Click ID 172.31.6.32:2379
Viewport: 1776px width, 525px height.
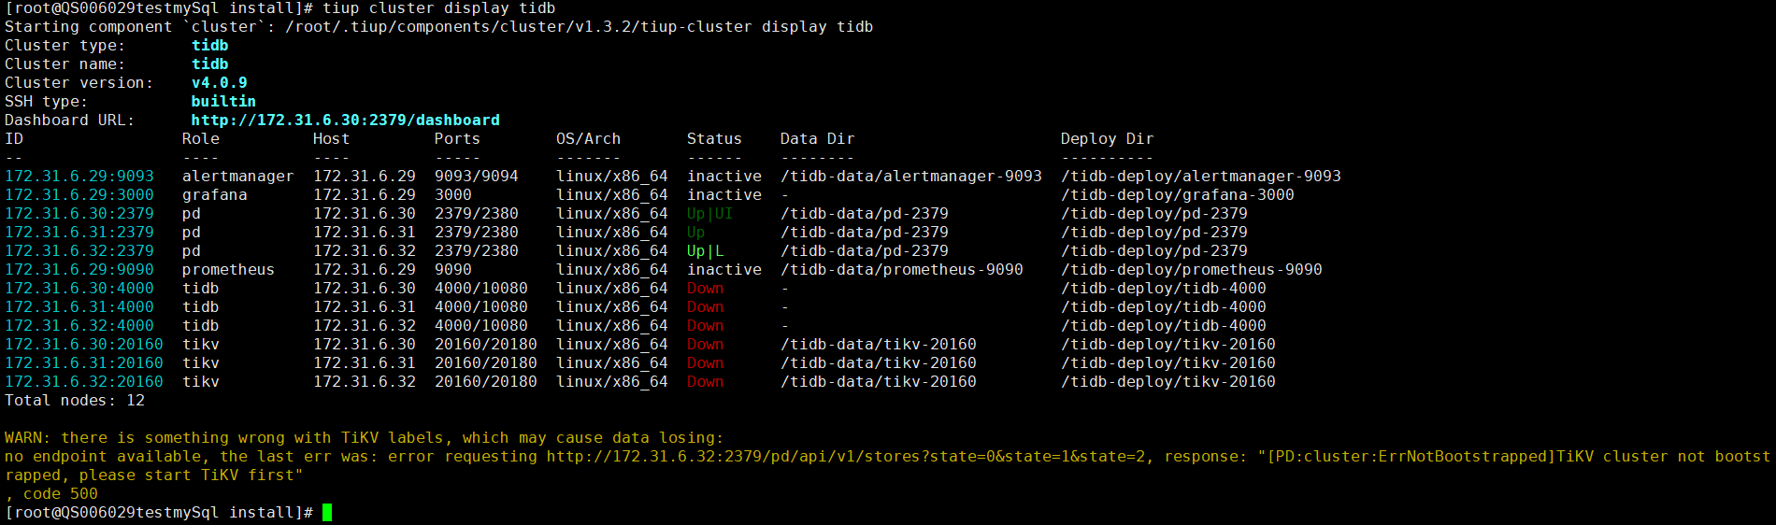point(79,251)
